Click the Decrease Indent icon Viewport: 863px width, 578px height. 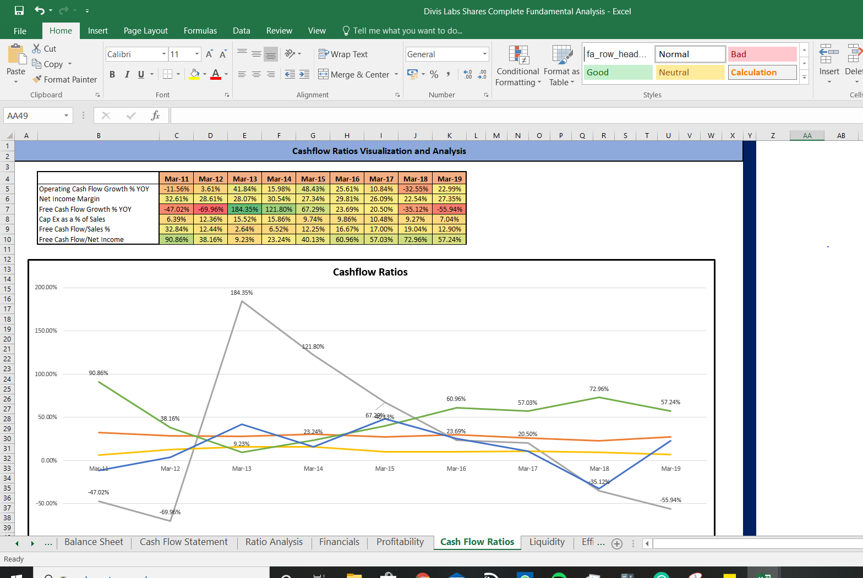coord(290,74)
